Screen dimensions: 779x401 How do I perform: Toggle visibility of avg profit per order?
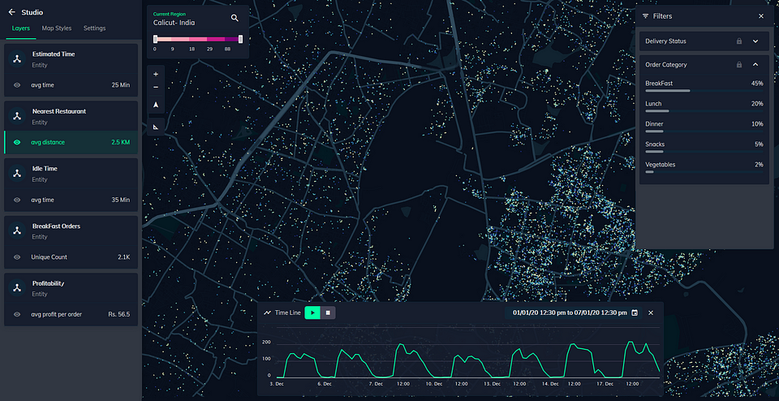17,314
